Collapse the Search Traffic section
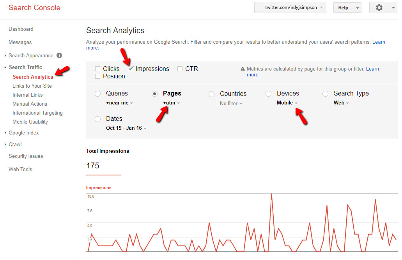This screenshot has height=260, width=402. pos(5,67)
